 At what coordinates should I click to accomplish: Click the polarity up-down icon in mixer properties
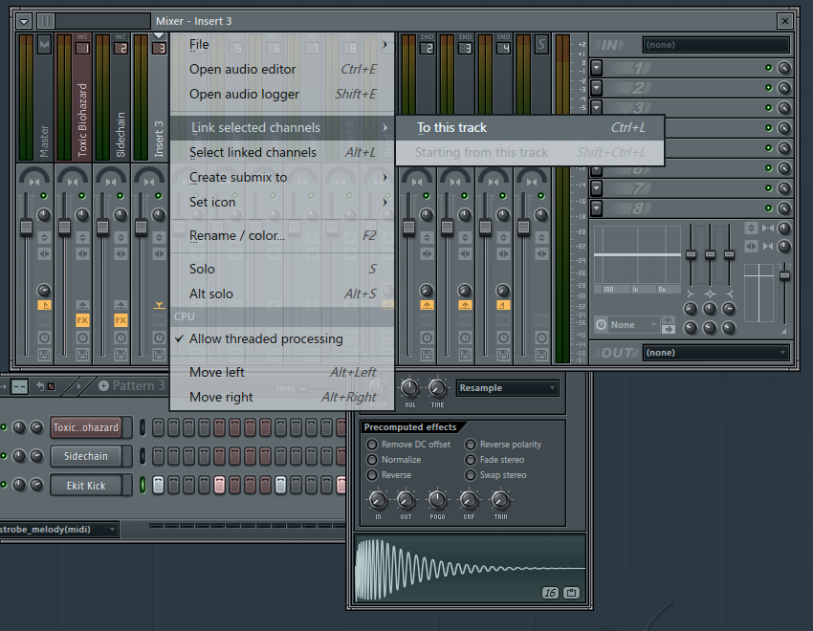click(751, 228)
